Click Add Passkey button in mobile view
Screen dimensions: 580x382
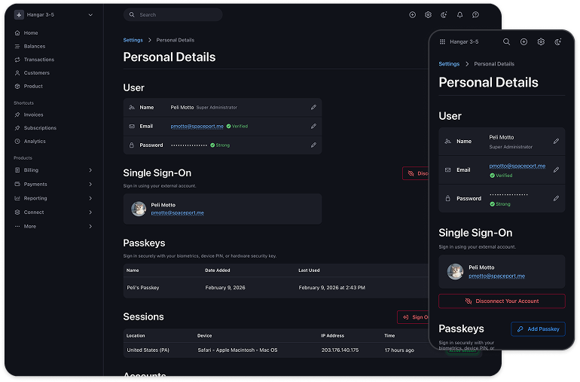[x=539, y=329]
